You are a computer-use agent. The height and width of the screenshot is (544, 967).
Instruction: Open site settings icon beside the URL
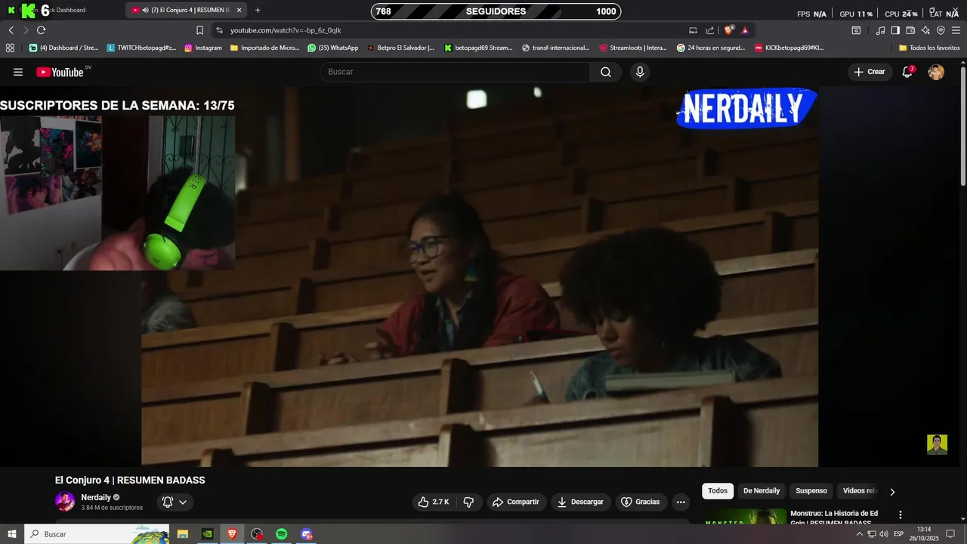click(x=219, y=30)
